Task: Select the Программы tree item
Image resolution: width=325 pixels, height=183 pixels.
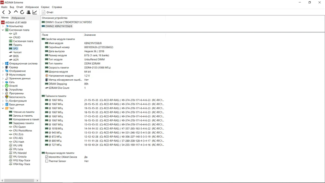Action: (16, 94)
